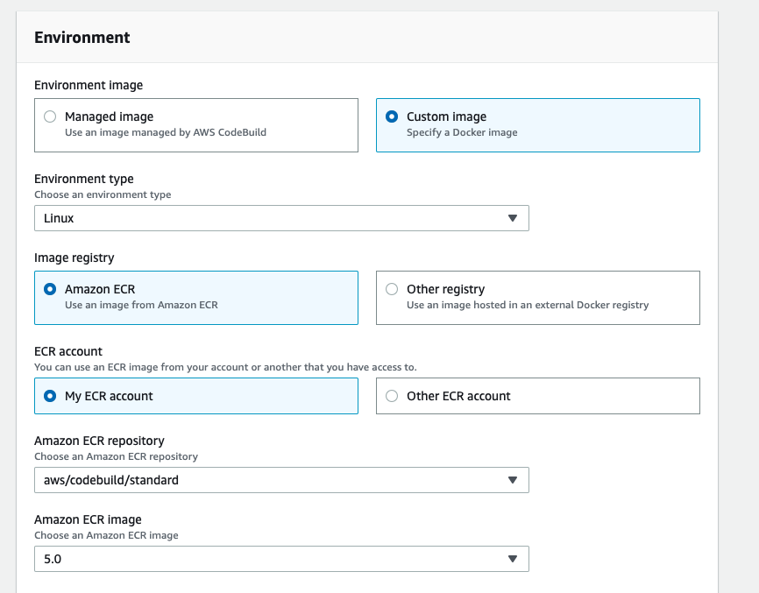The image size is (759, 593).
Task: Open the Environment type dropdown
Action: pos(280,218)
